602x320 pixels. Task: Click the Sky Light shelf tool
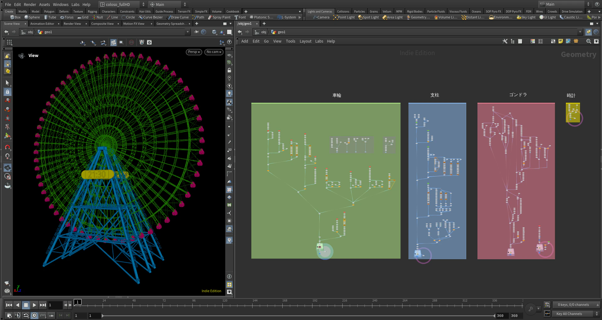coord(526,18)
